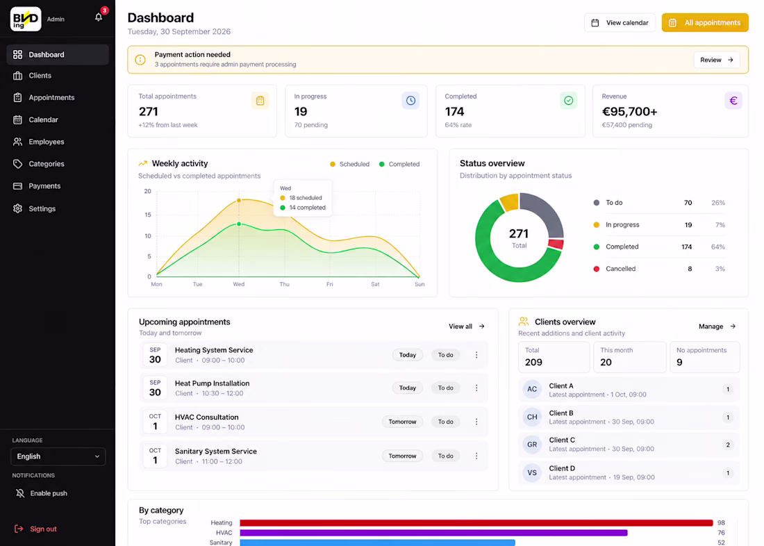Click the Client C avatar GR

(x=532, y=445)
